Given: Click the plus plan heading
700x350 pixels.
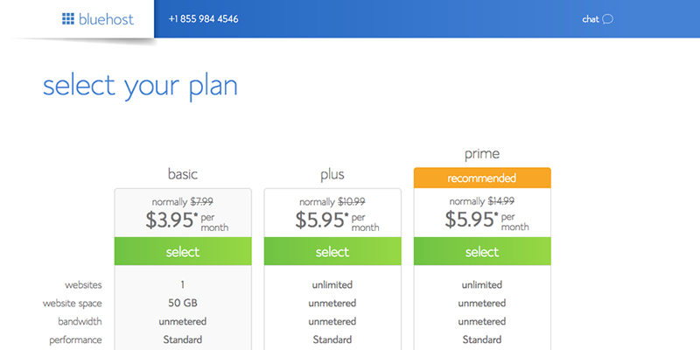Looking at the screenshot, I should point(332,174).
